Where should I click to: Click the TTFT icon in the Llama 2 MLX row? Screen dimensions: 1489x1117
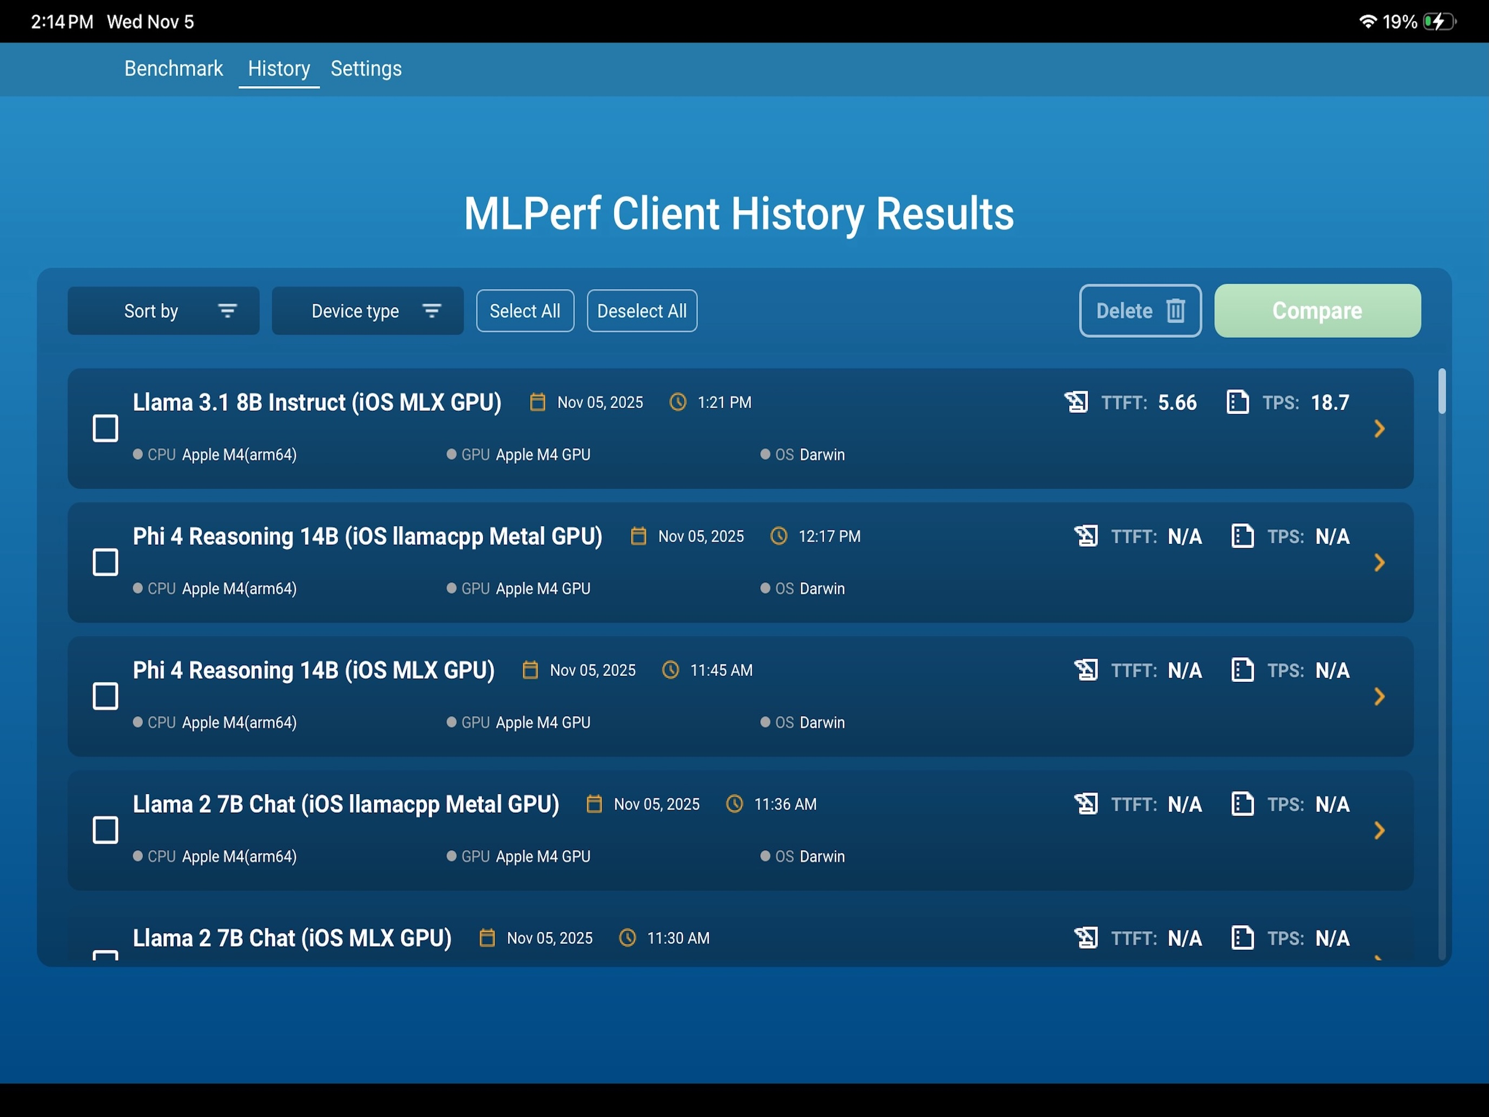click(1086, 938)
